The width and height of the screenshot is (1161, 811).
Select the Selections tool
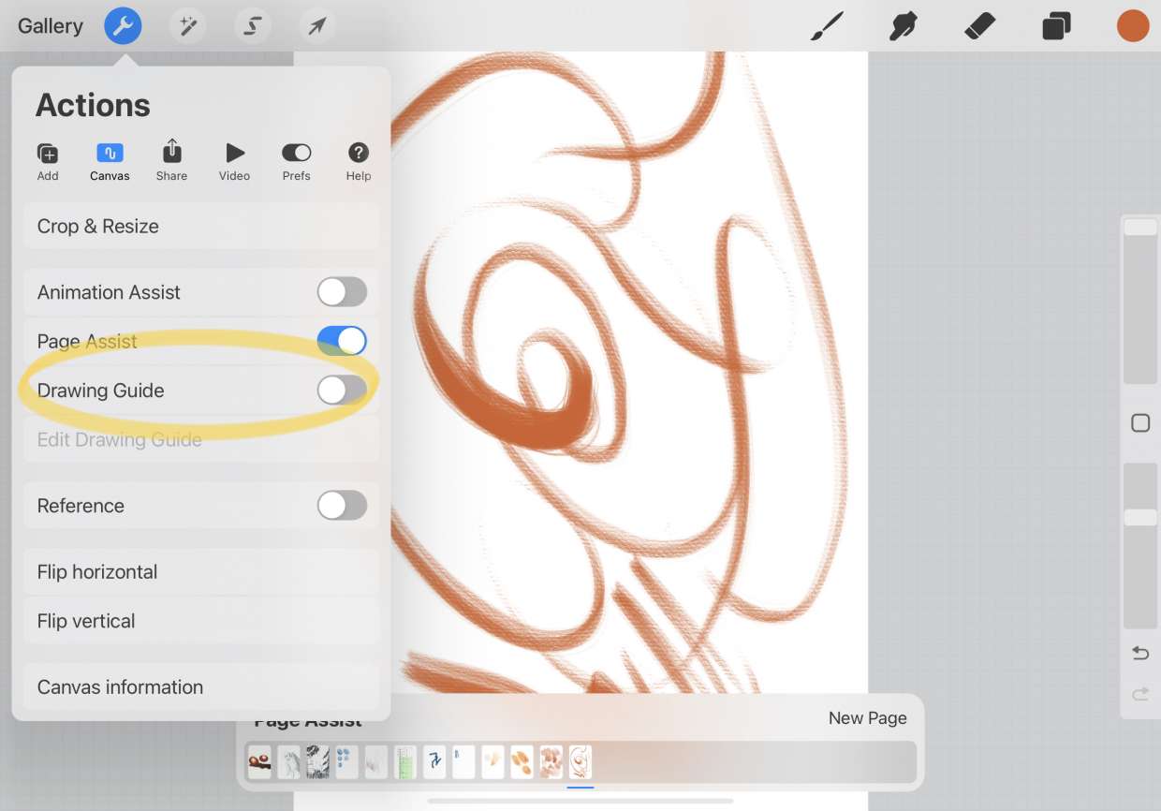[x=252, y=25]
